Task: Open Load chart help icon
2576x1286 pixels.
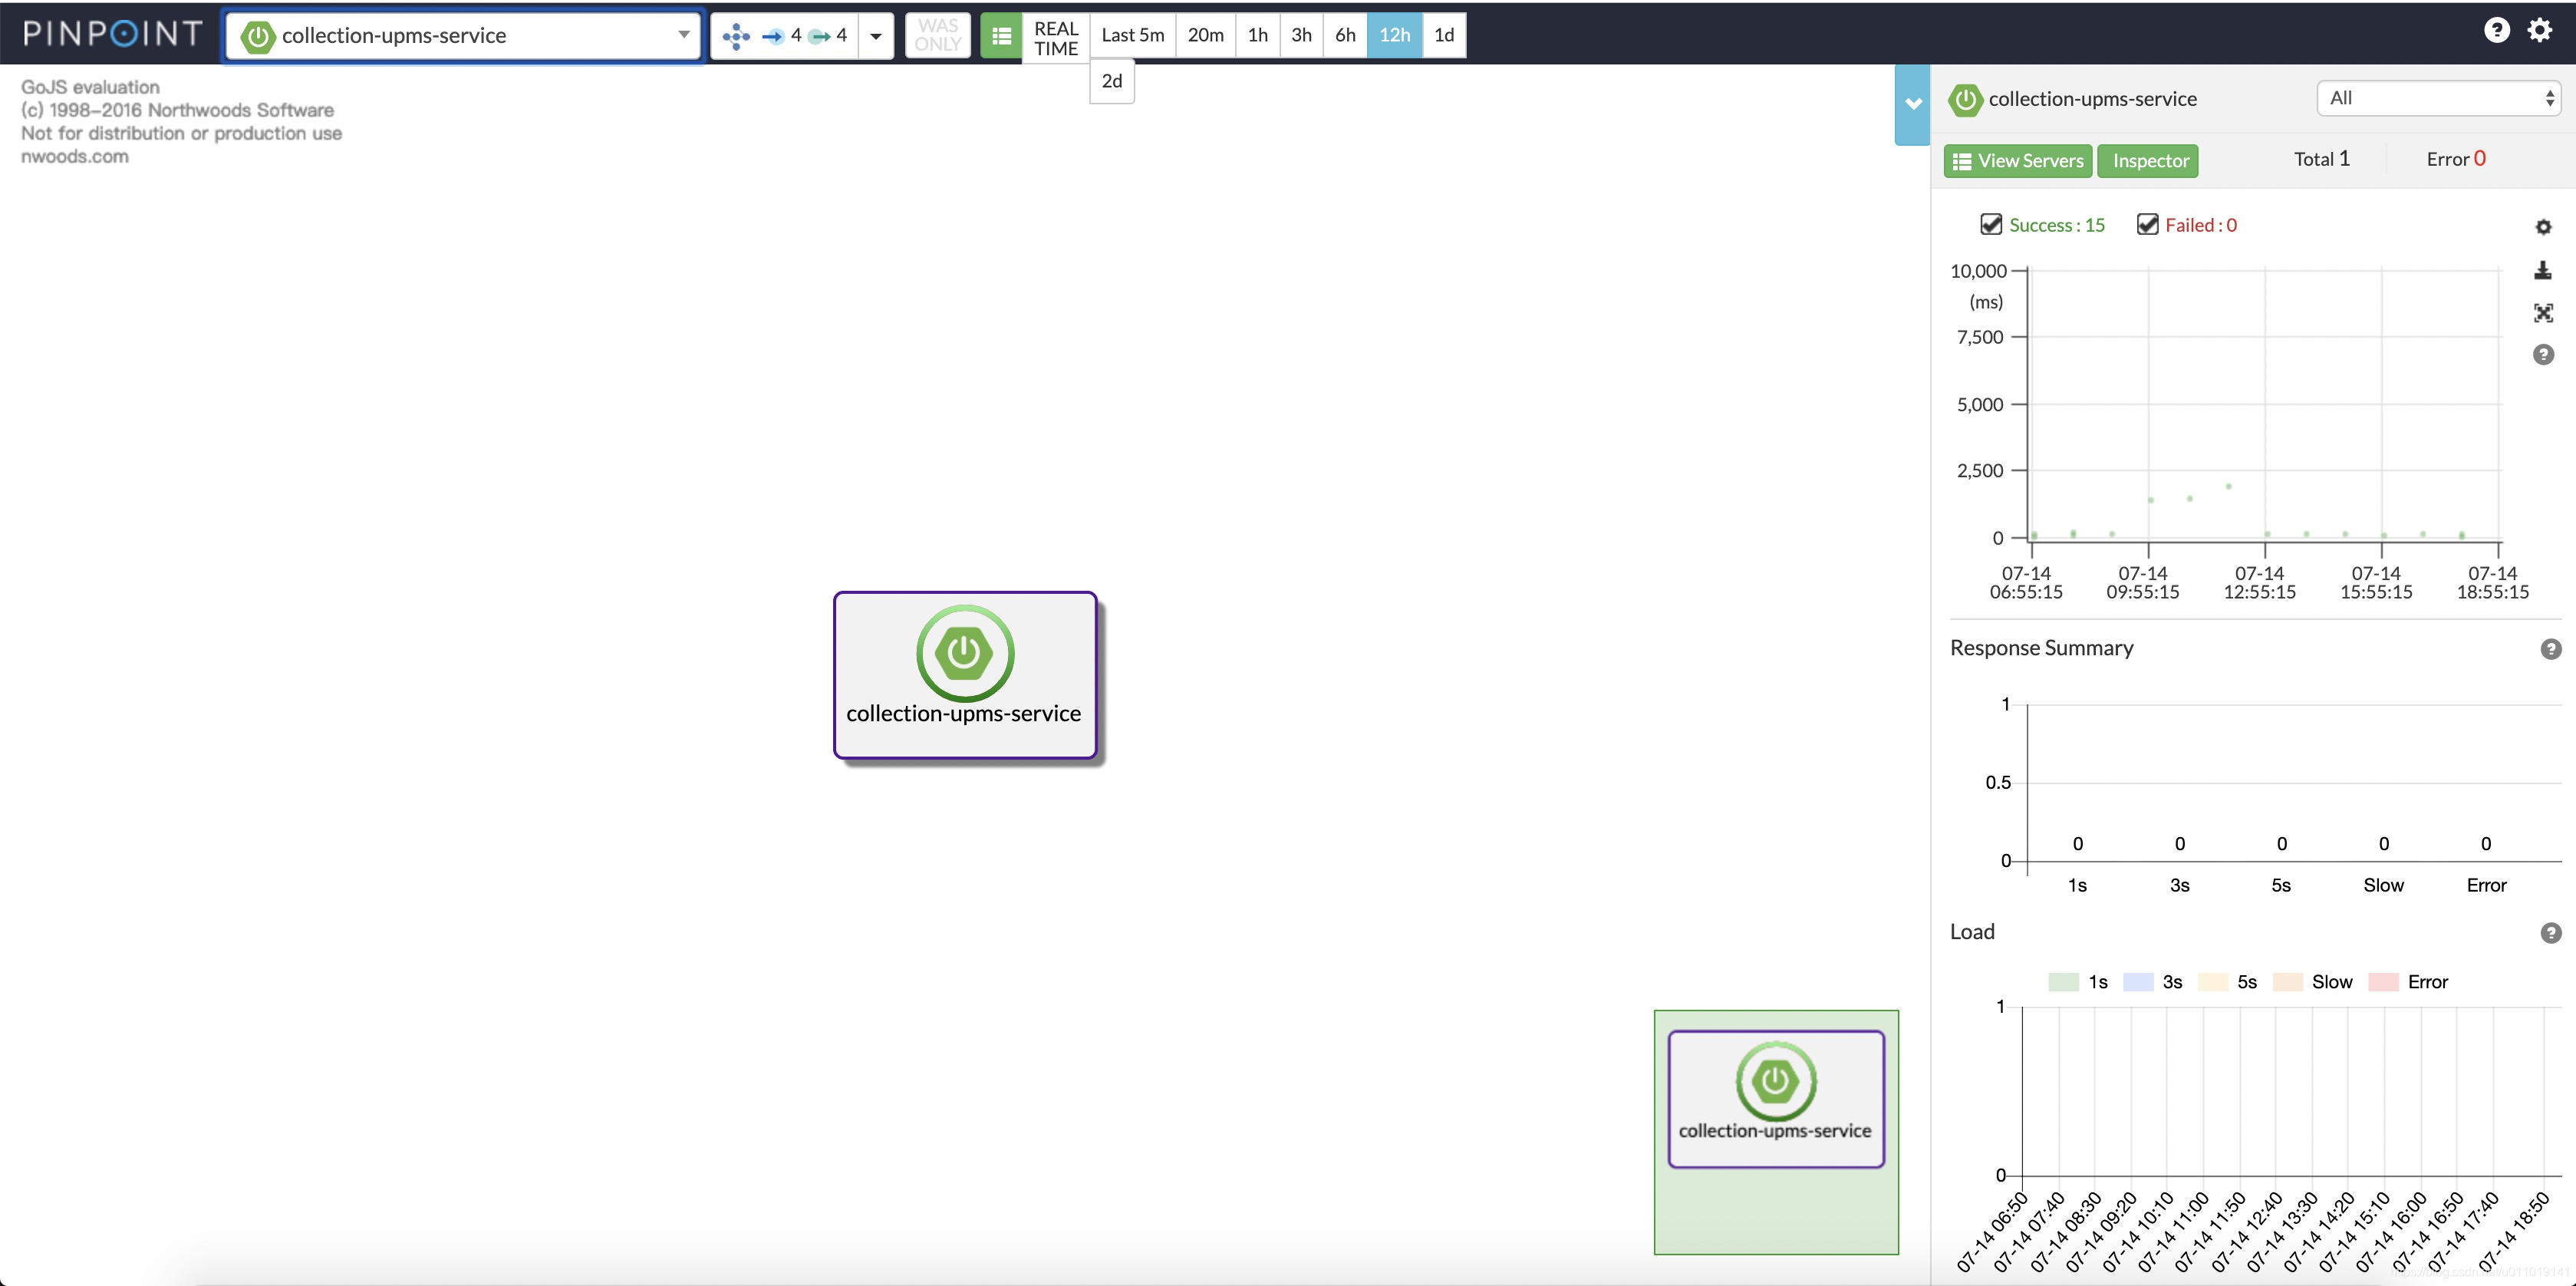Action: coord(2550,933)
